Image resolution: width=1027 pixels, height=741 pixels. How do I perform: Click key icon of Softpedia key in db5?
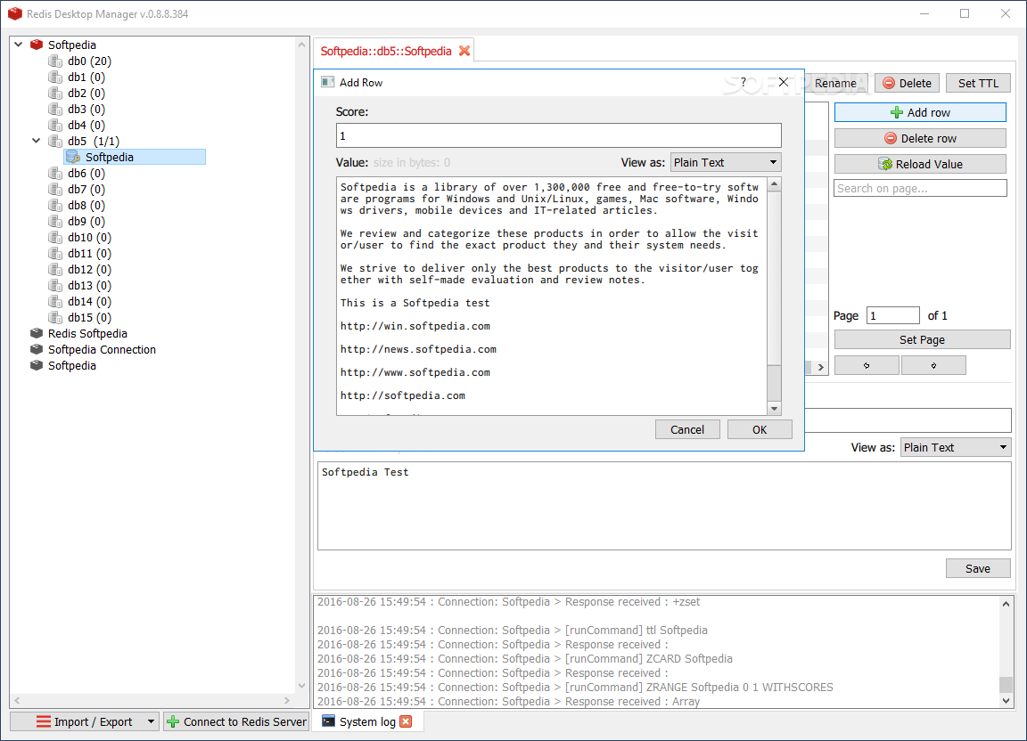pyautogui.click(x=73, y=157)
